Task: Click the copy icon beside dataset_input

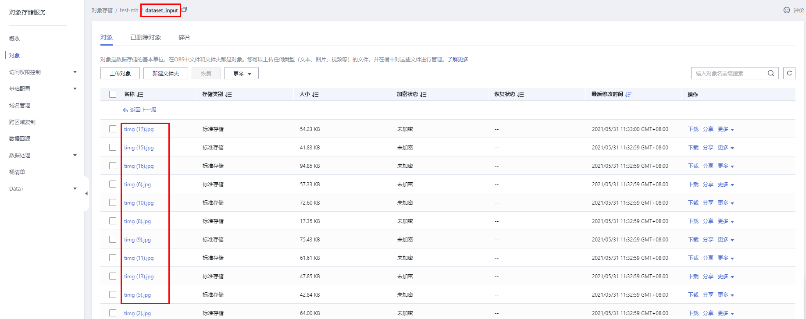Action: [x=184, y=10]
